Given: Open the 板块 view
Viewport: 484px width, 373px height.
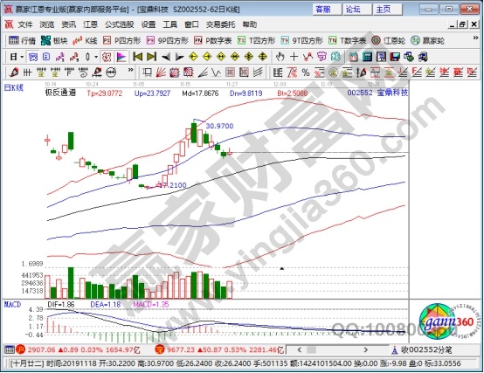Looking at the screenshot, I should point(54,40).
